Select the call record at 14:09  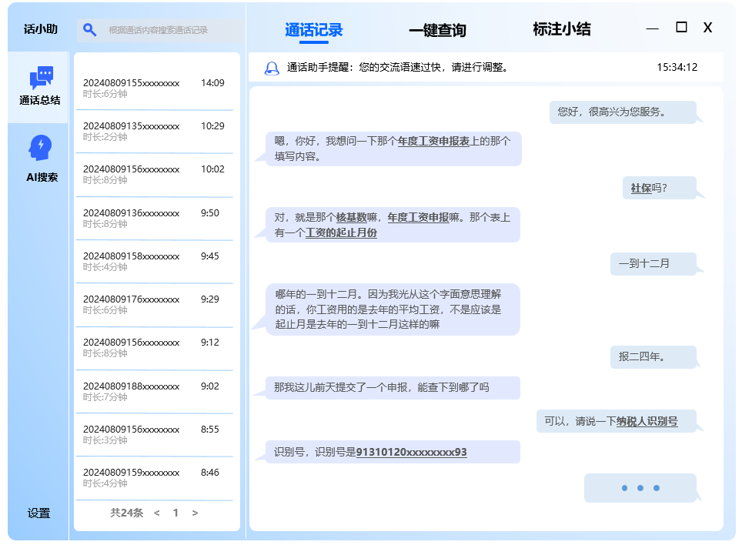point(154,88)
